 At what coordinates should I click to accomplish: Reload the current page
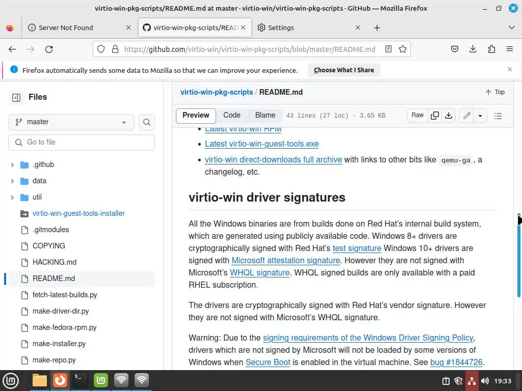click(x=49, y=49)
